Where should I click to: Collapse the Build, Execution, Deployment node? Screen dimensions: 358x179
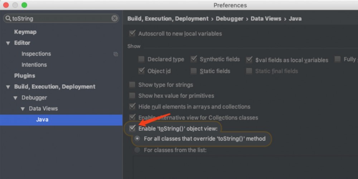pos(8,87)
